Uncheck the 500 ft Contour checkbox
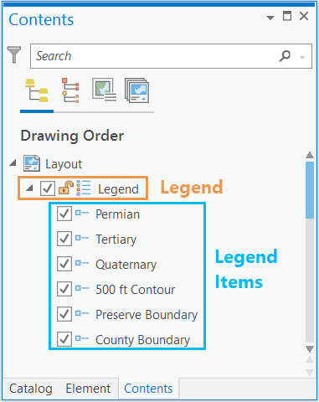Viewport: 319px width, 402px height. point(64,289)
